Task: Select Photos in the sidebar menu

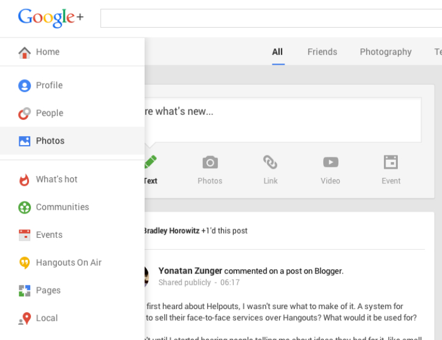Action: (72, 141)
